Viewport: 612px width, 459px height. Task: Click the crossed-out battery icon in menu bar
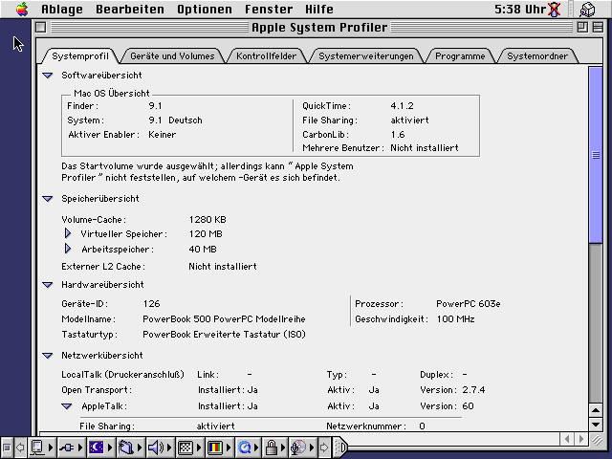tap(554, 10)
